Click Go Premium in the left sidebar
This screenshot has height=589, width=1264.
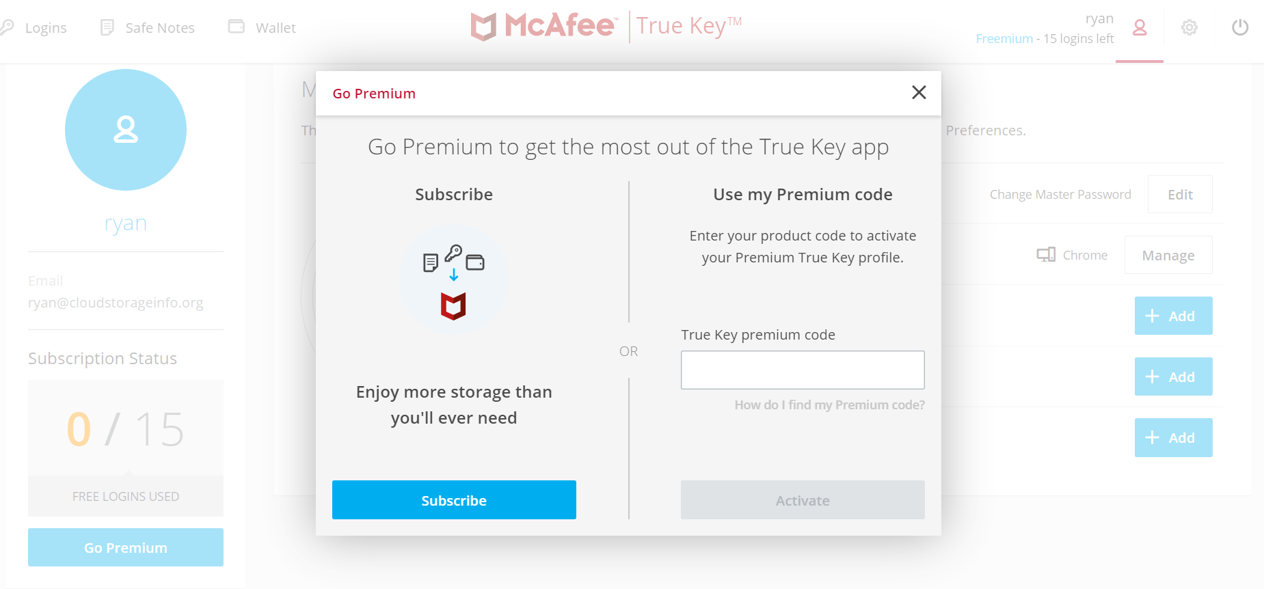(125, 547)
